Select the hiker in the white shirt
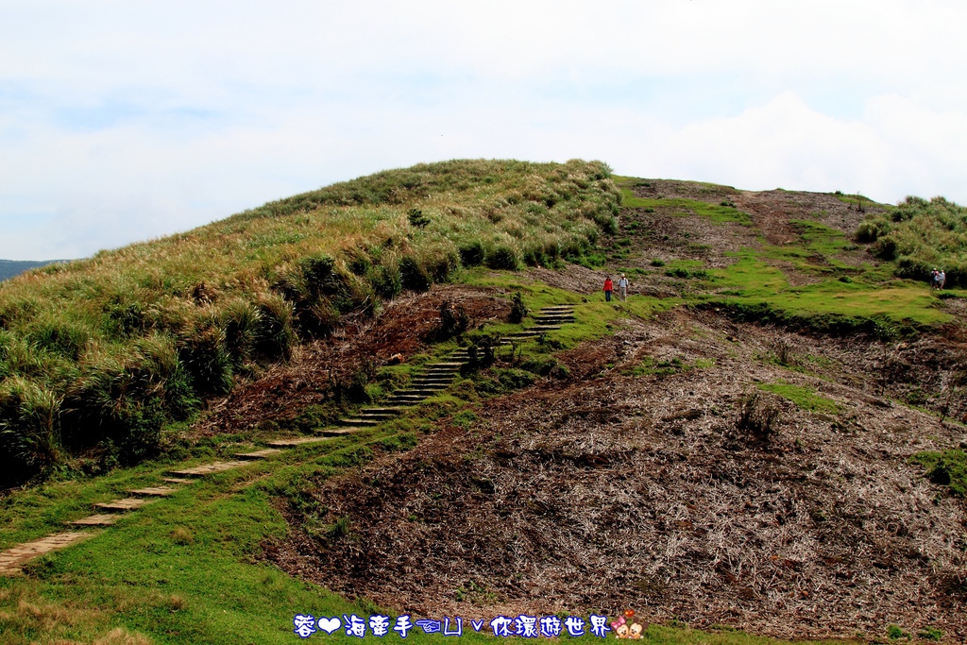This screenshot has width=967, height=645. 623,286
